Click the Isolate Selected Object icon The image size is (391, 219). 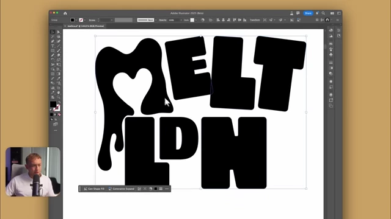point(265,20)
